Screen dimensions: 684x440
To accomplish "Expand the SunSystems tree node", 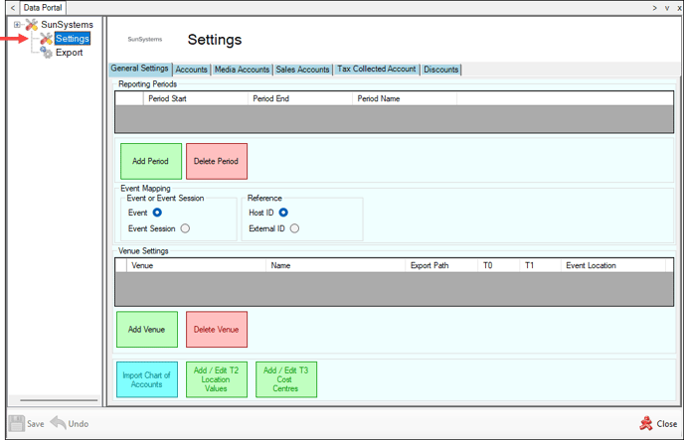I will [x=17, y=24].
